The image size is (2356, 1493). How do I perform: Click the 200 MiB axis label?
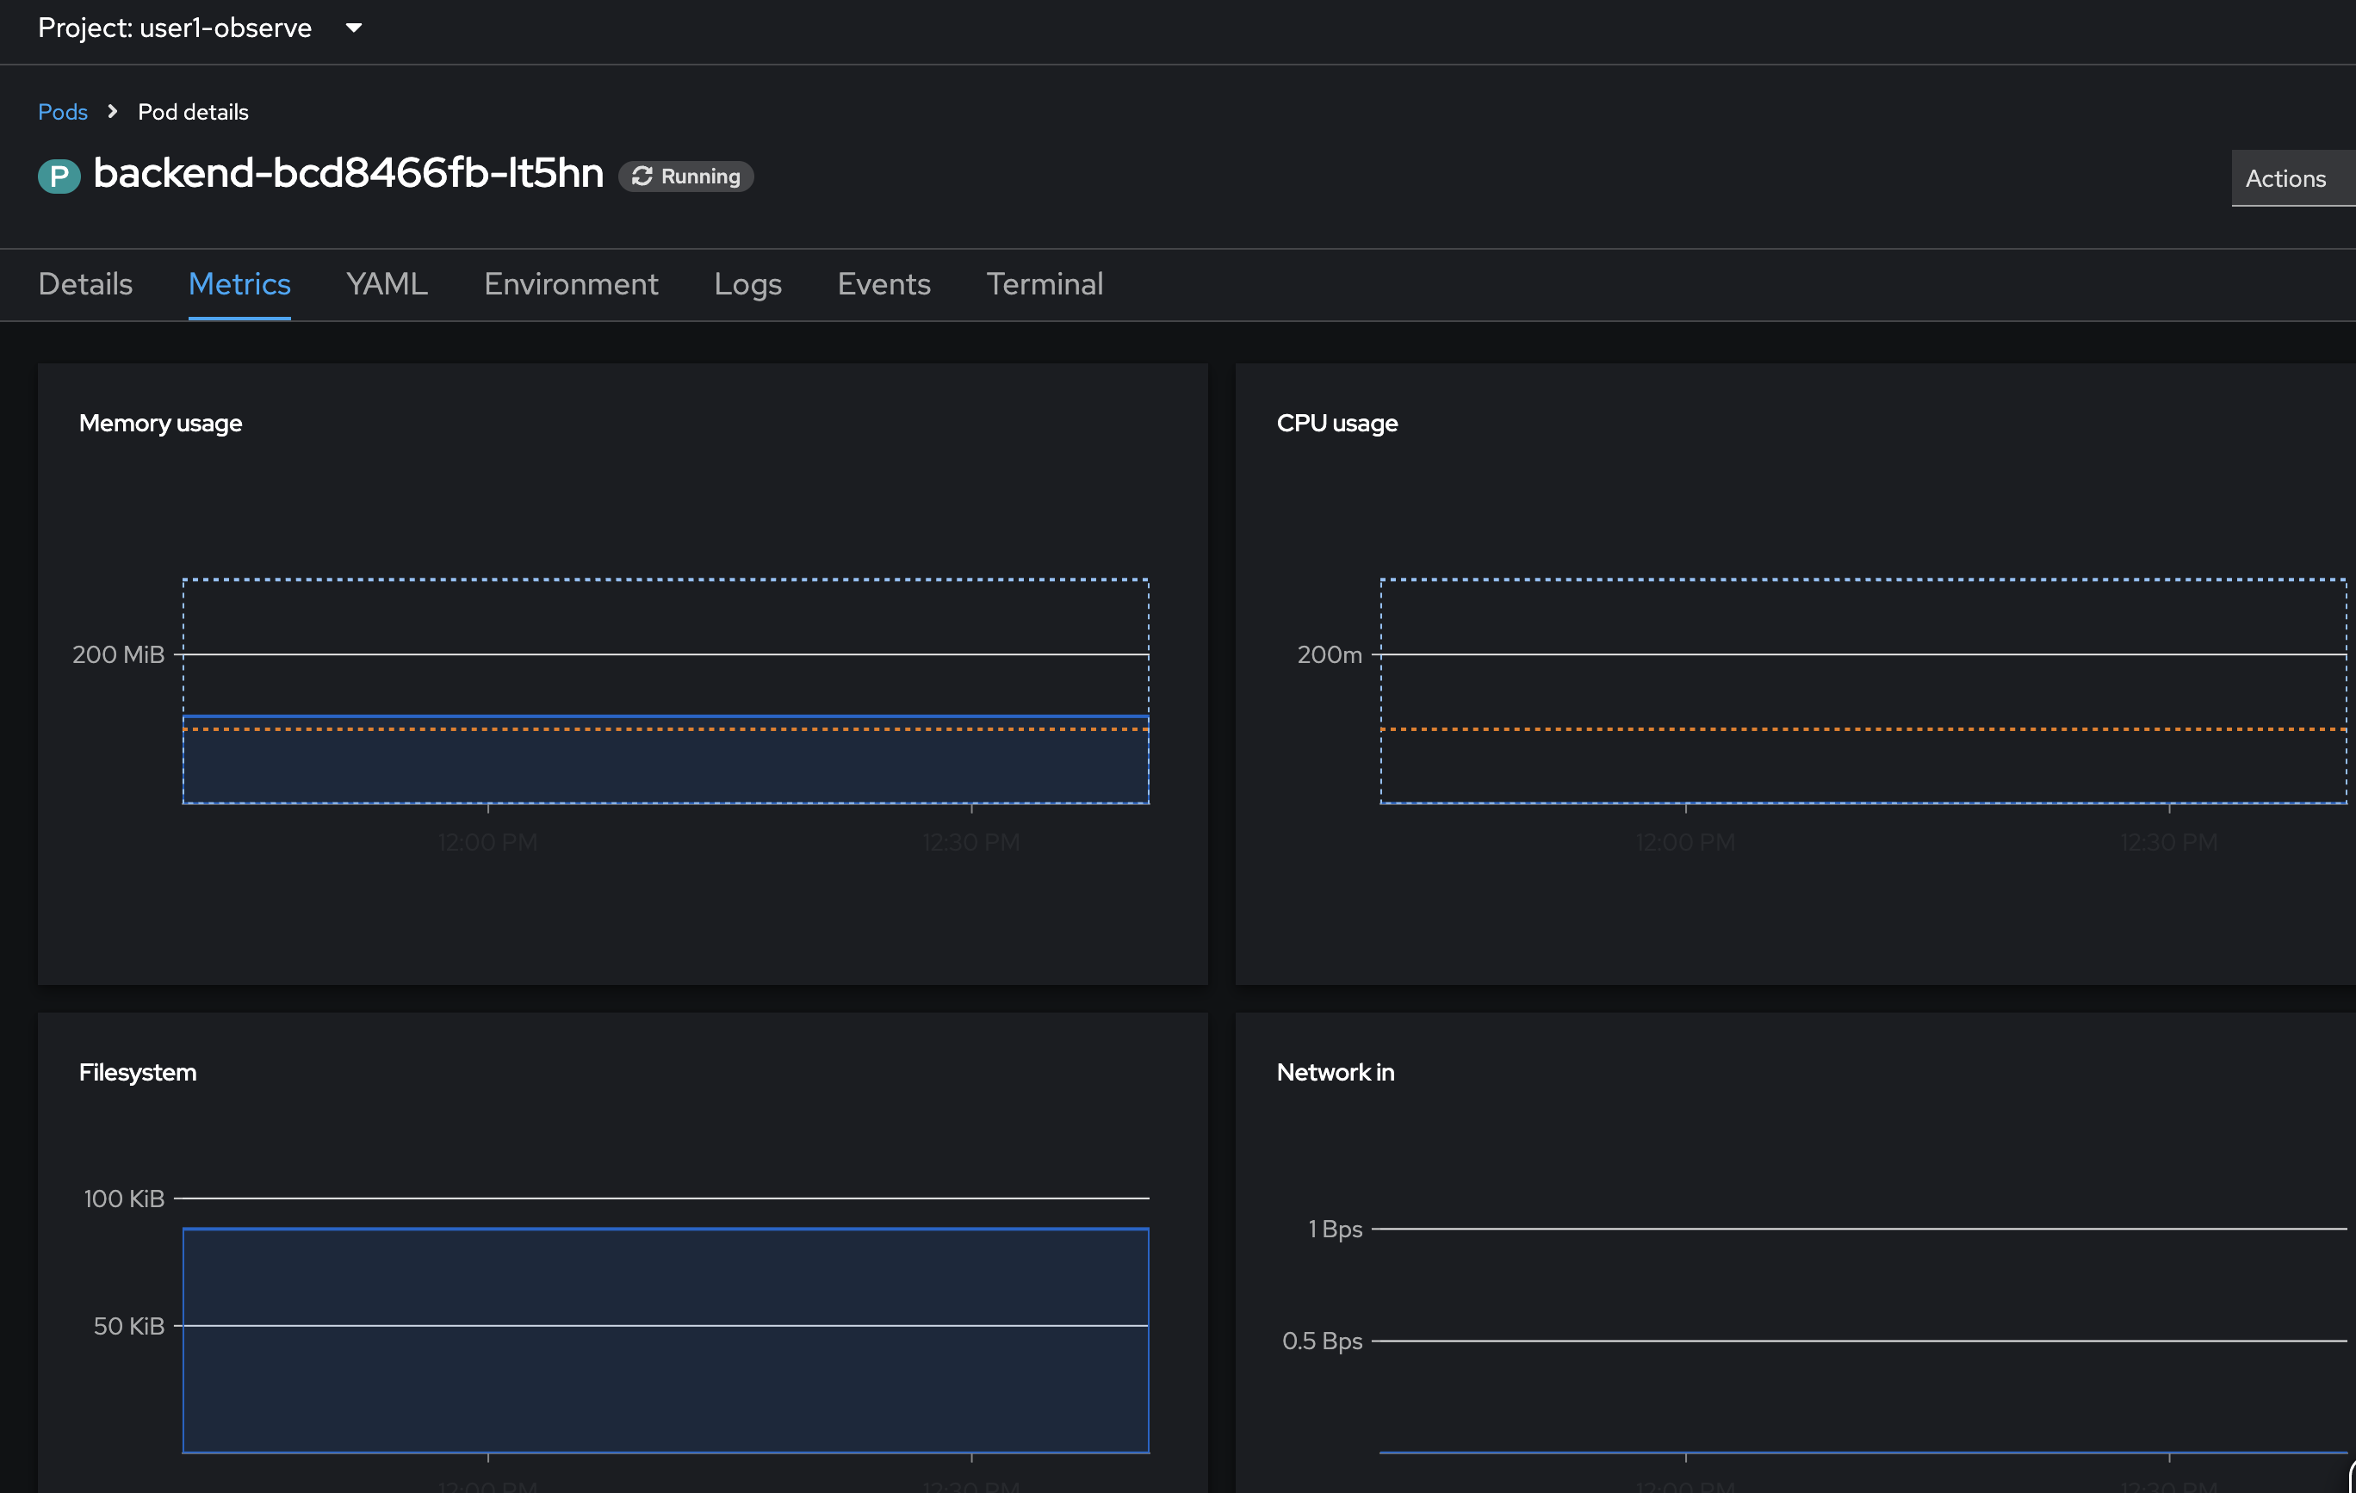click(x=118, y=654)
